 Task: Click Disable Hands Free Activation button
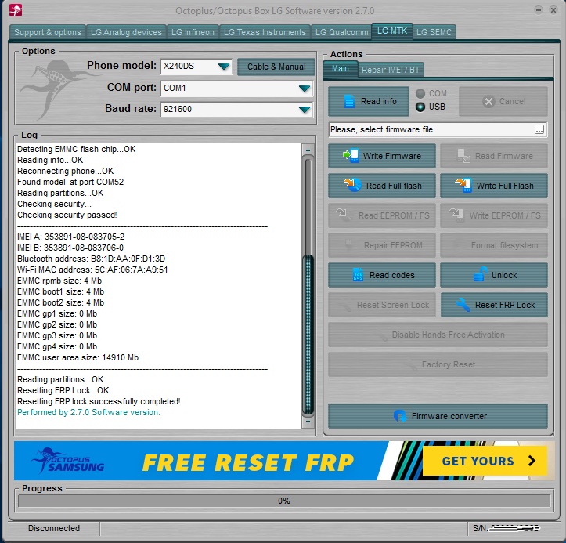click(438, 335)
